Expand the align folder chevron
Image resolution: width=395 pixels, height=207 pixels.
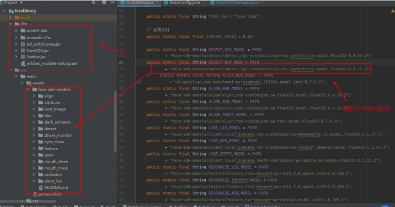point(34,96)
